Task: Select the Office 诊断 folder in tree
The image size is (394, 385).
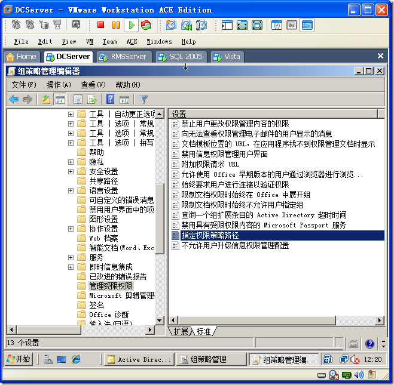Action: (x=109, y=315)
